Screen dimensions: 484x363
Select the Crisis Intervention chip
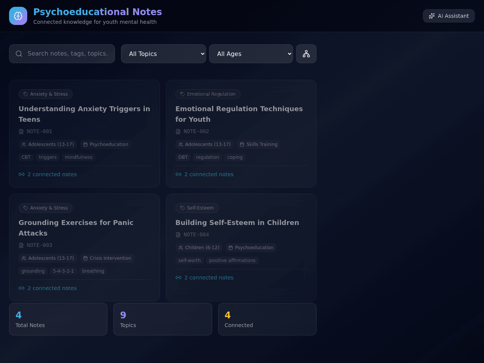[107, 258]
